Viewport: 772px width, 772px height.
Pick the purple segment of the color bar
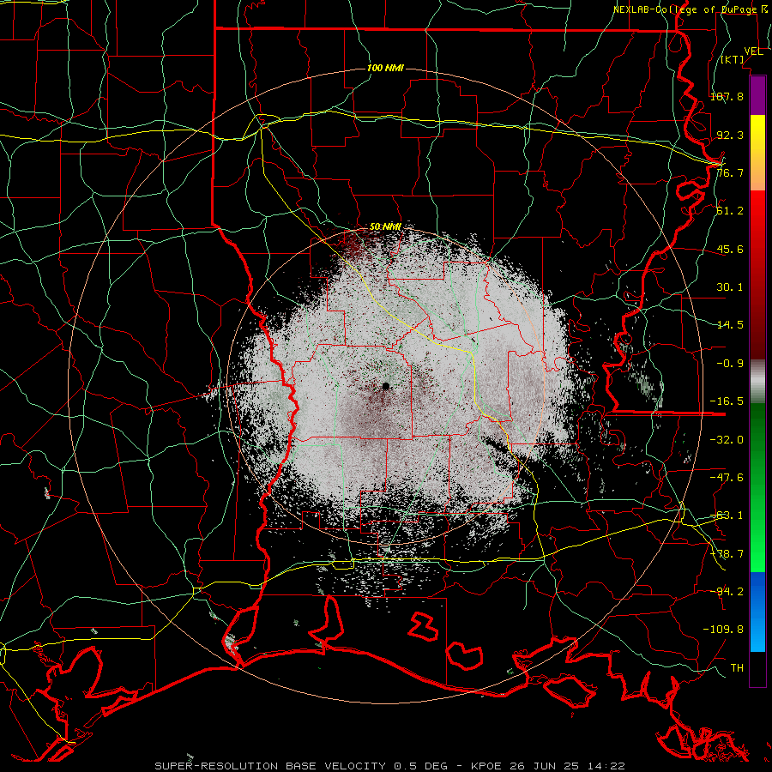[x=757, y=95]
